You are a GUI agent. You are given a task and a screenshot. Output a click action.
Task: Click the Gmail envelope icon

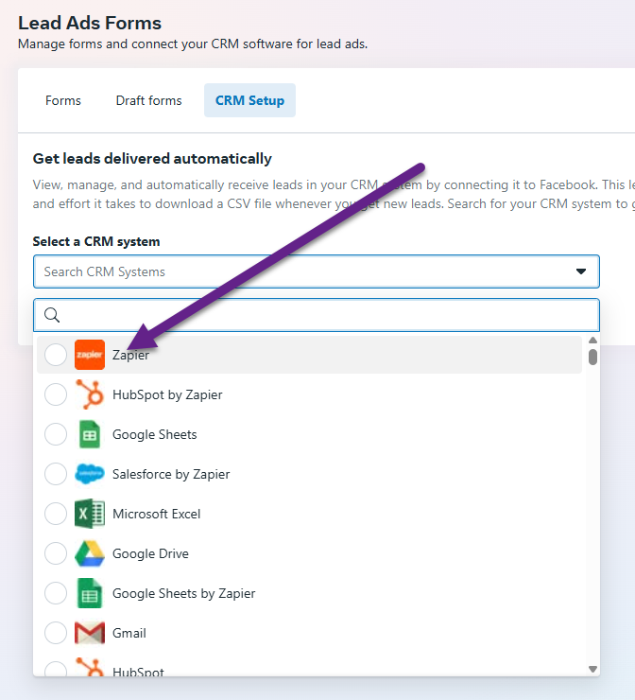point(90,633)
